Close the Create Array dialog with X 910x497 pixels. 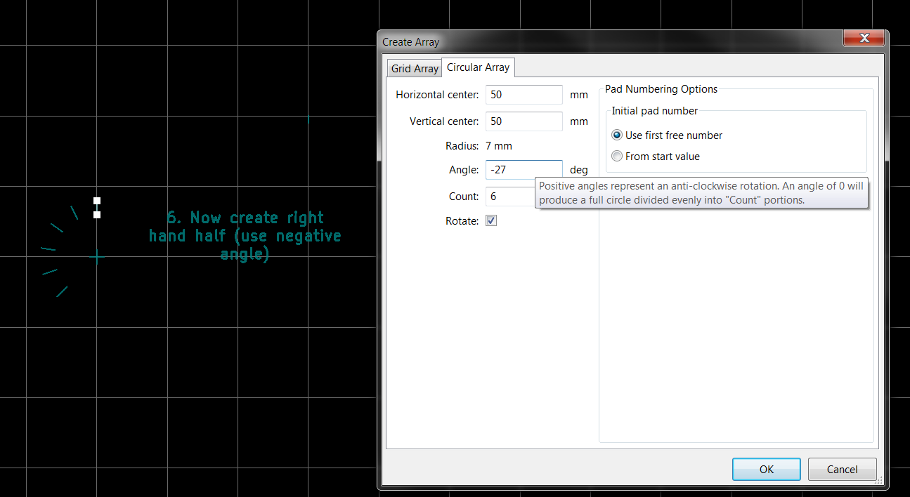click(864, 39)
